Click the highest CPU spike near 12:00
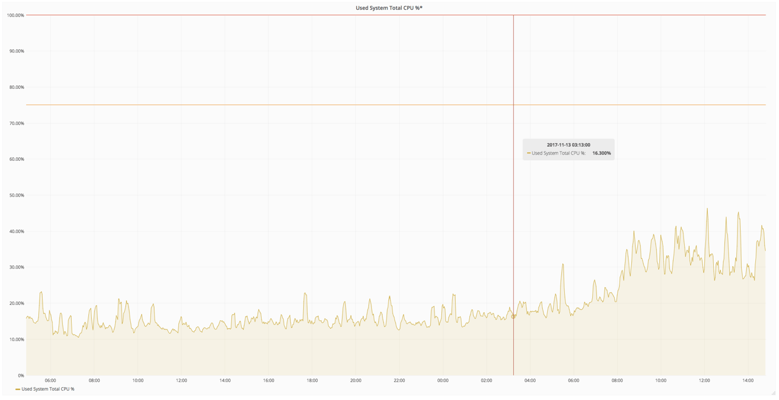The width and height of the screenshot is (779, 400). tap(707, 209)
